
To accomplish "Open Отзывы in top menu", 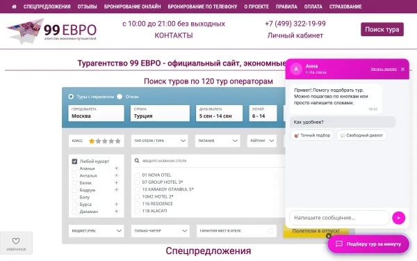I will click(x=88, y=7).
